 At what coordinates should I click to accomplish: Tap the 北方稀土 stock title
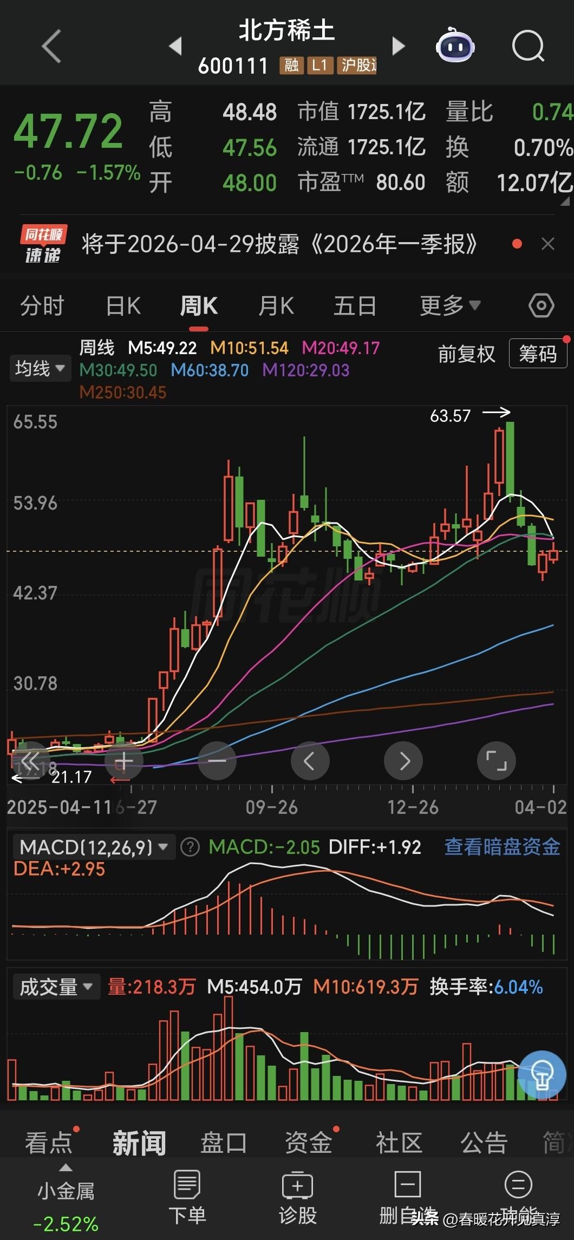pos(286,30)
